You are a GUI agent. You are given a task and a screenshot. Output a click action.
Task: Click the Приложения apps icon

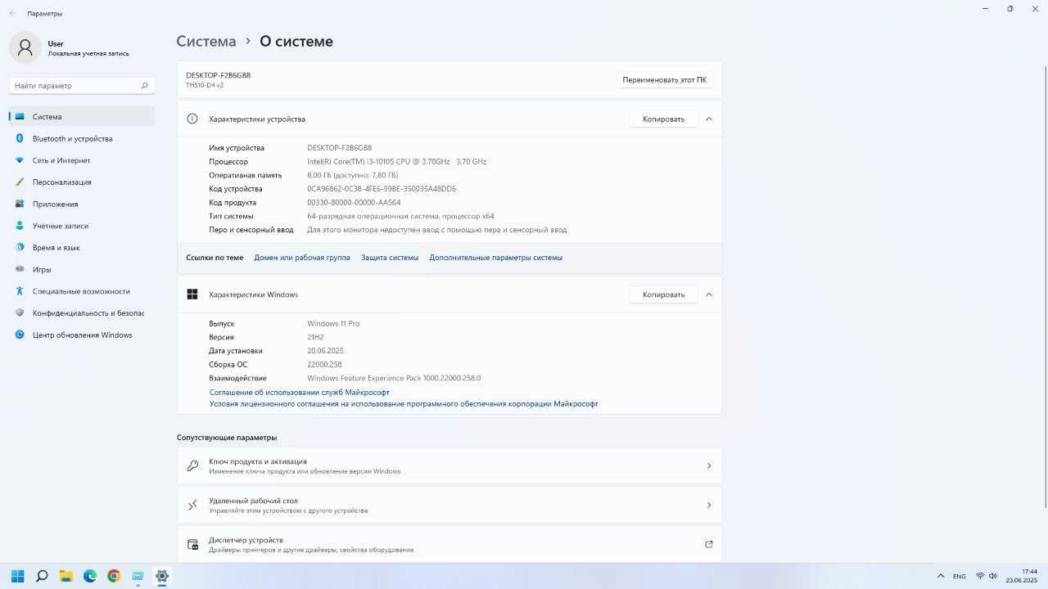(x=20, y=204)
